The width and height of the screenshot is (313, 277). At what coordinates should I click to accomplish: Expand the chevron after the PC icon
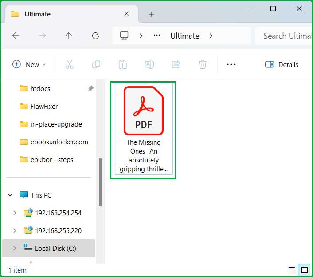coord(141,36)
